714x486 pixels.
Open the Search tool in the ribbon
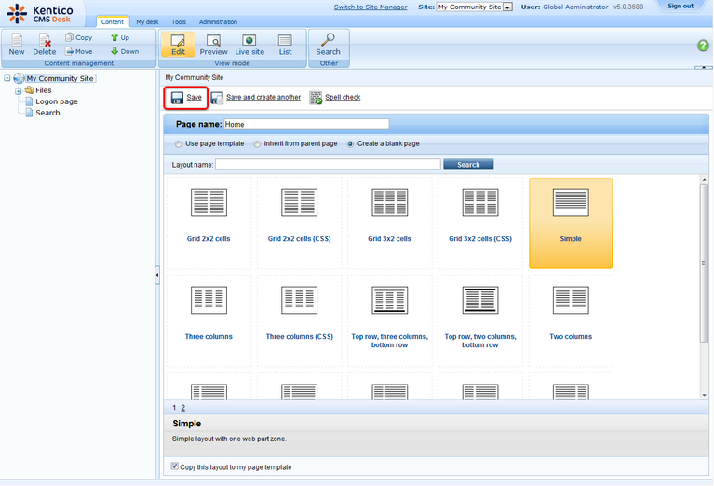click(328, 44)
